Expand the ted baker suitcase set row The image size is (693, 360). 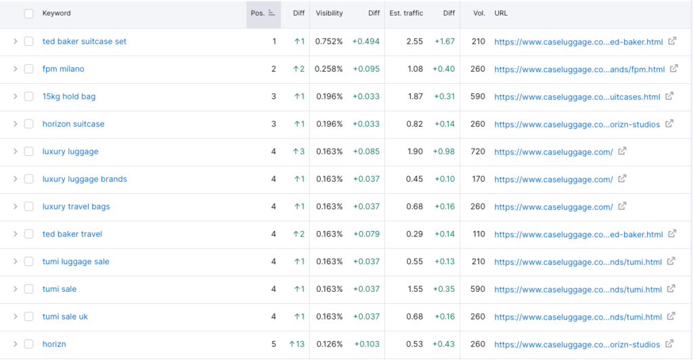(x=15, y=41)
